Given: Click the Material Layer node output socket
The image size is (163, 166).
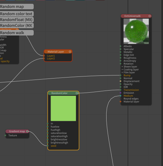Looking at the screenshot, I should point(70,52).
